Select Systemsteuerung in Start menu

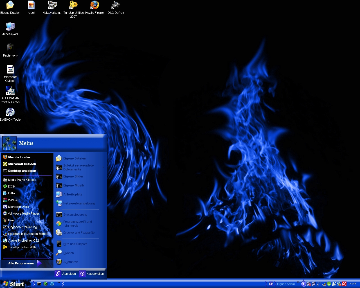75,215
